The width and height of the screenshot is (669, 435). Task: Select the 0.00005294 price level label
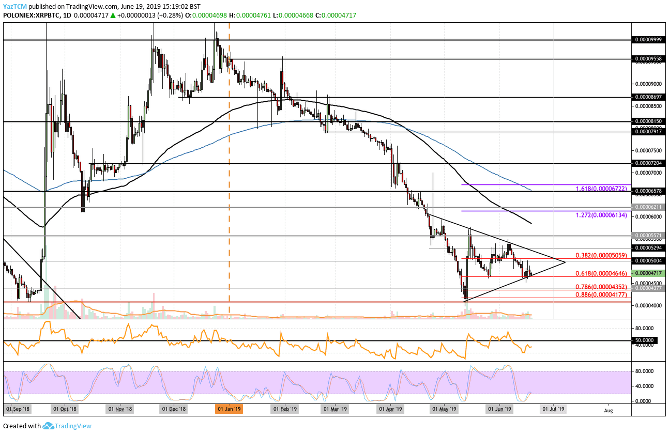pyautogui.click(x=649, y=248)
